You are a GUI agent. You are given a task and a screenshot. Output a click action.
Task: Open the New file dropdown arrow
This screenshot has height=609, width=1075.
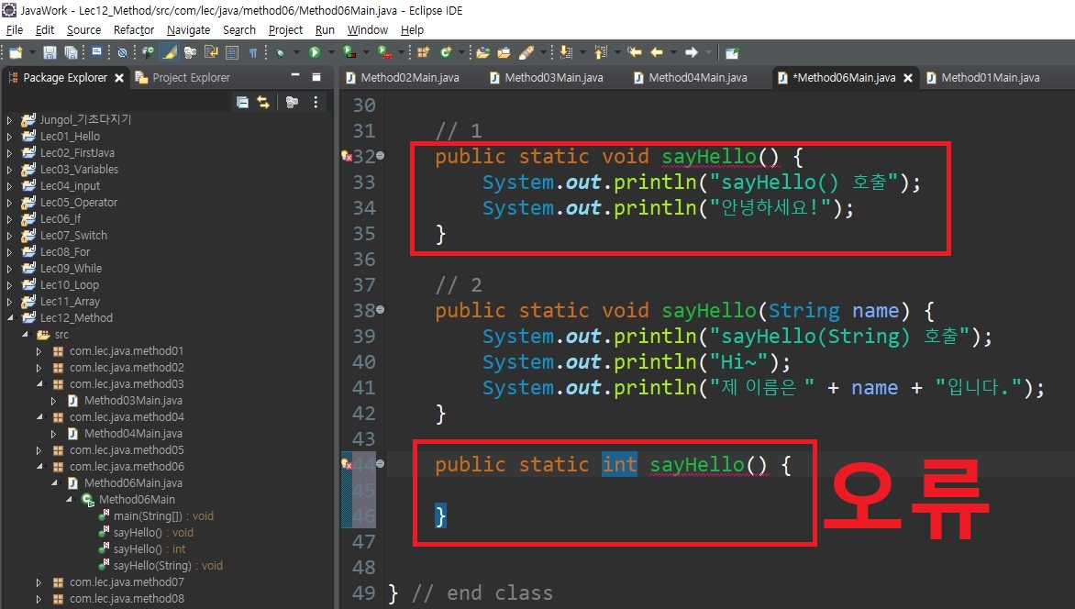click(x=32, y=53)
